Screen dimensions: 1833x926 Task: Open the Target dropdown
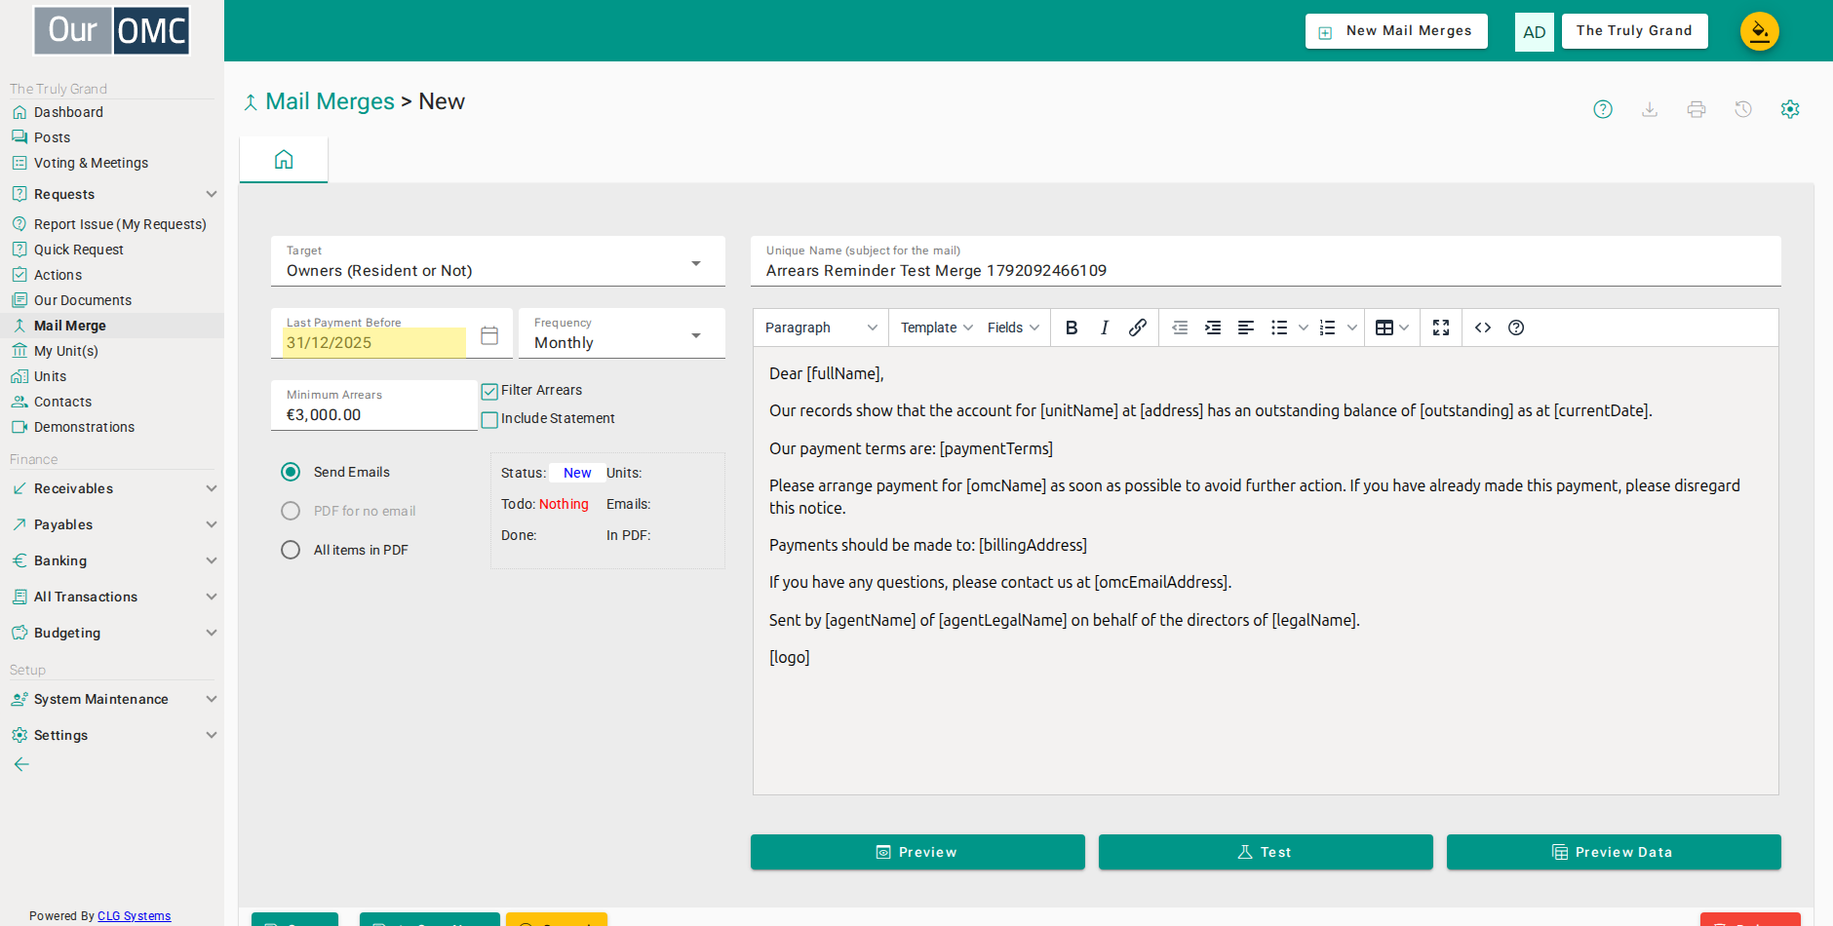(x=498, y=261)
